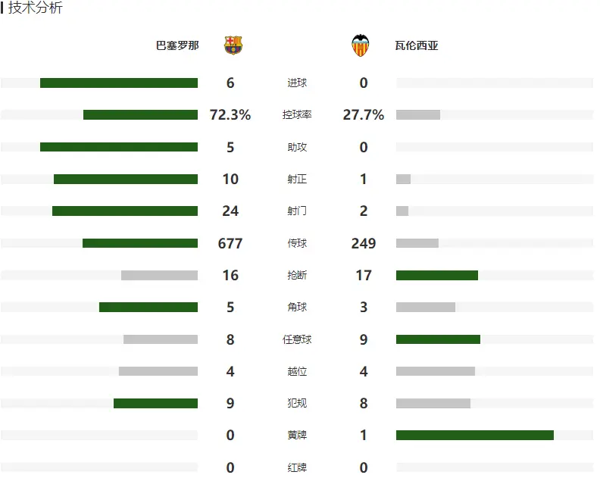This screenshot has width=600, height=478.
Task: Click Valencia's green 任意球 free kicks bar
Action: click(438, 339)
